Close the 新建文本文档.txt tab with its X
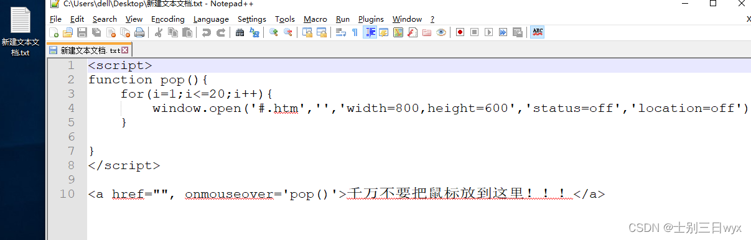The height and width of the screenshot is (240, 751). point(125,50)
